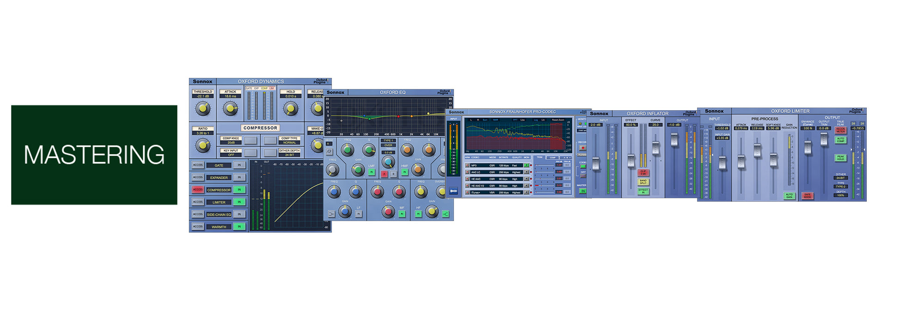Click the arm icon for the AAC LC codec
906x323 pixels.
pos(467,172)
